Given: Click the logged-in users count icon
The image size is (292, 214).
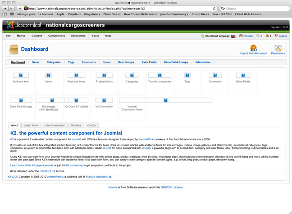Looking at the screenshot, I should tap(268, 36).
